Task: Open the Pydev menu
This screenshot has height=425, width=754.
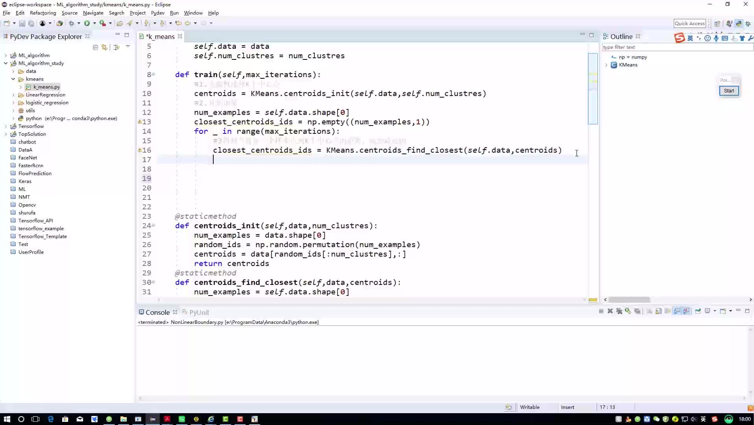Action: tap(157, 13)
